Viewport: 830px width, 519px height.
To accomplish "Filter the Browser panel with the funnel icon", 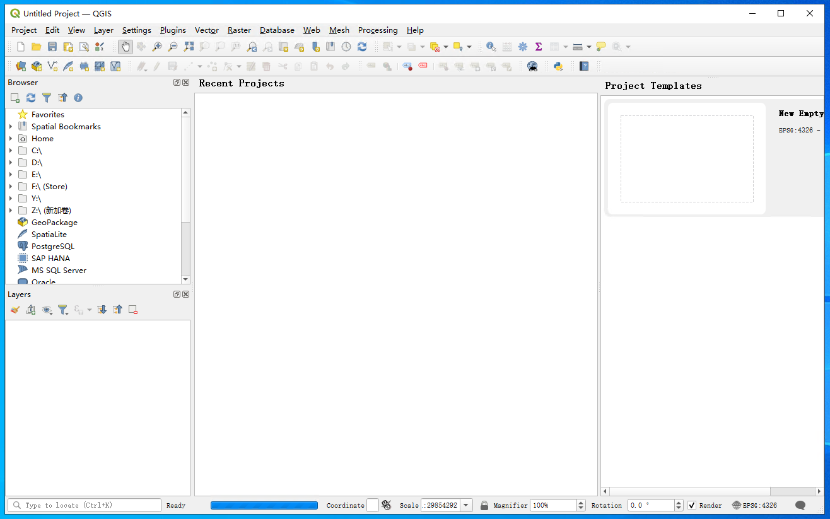I will (x=47, y=98).
